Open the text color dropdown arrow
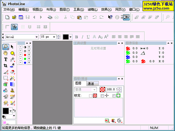The width and height of the screenshot is (175, 131). (x=71, y=37)
